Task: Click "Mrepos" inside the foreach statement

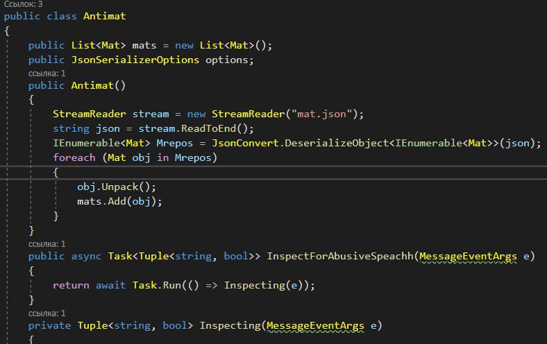Action: tap(193, 157)
